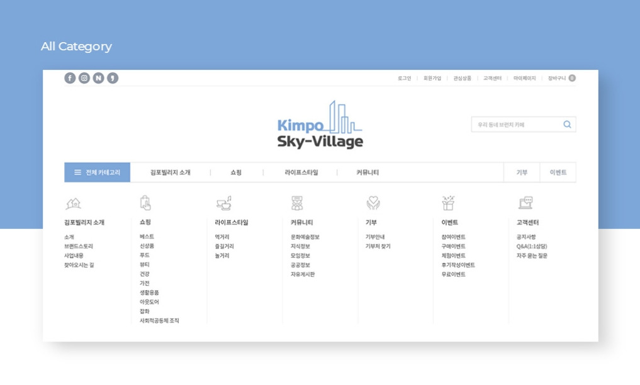Screen dimensions: 640x385
Task: Click the Kimpo Sky-Village logo
Action: [320, 125]
